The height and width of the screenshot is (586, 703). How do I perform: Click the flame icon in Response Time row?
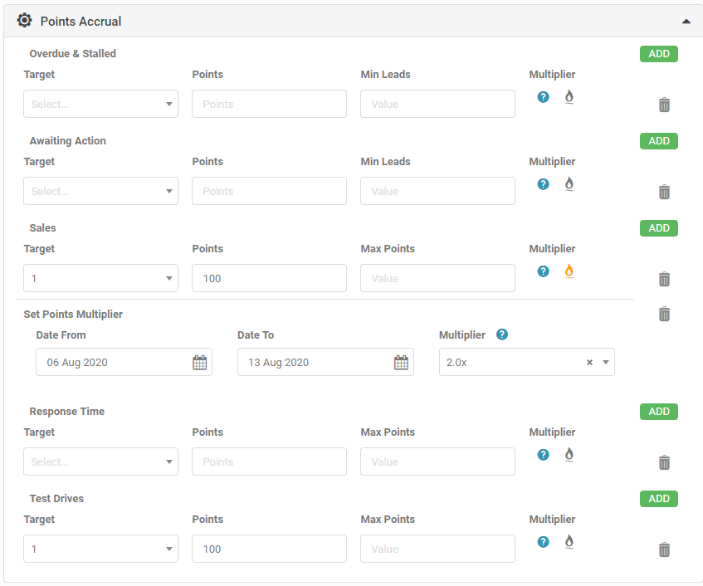pyautogui.click(x=569, y=454)
